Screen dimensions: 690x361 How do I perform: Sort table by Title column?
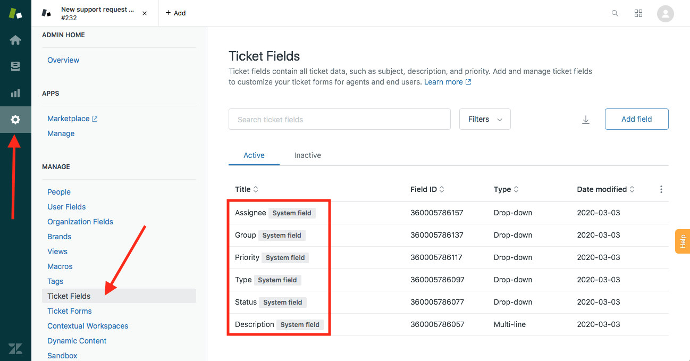[x=247, y=189]
